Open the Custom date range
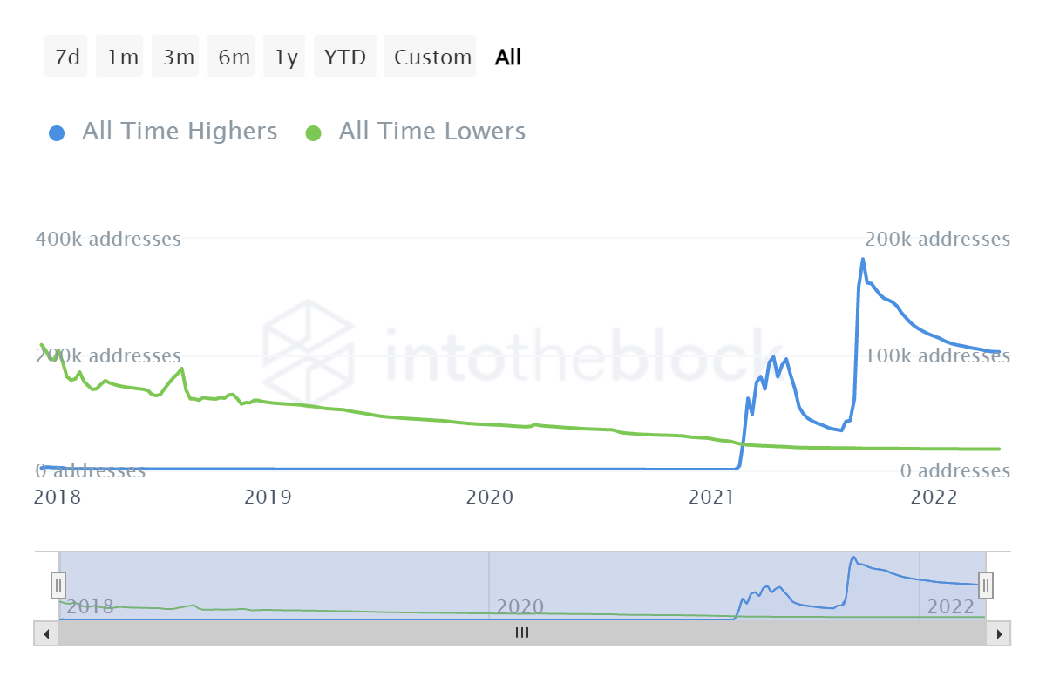The image size is (1046, 697). (432, 58)
